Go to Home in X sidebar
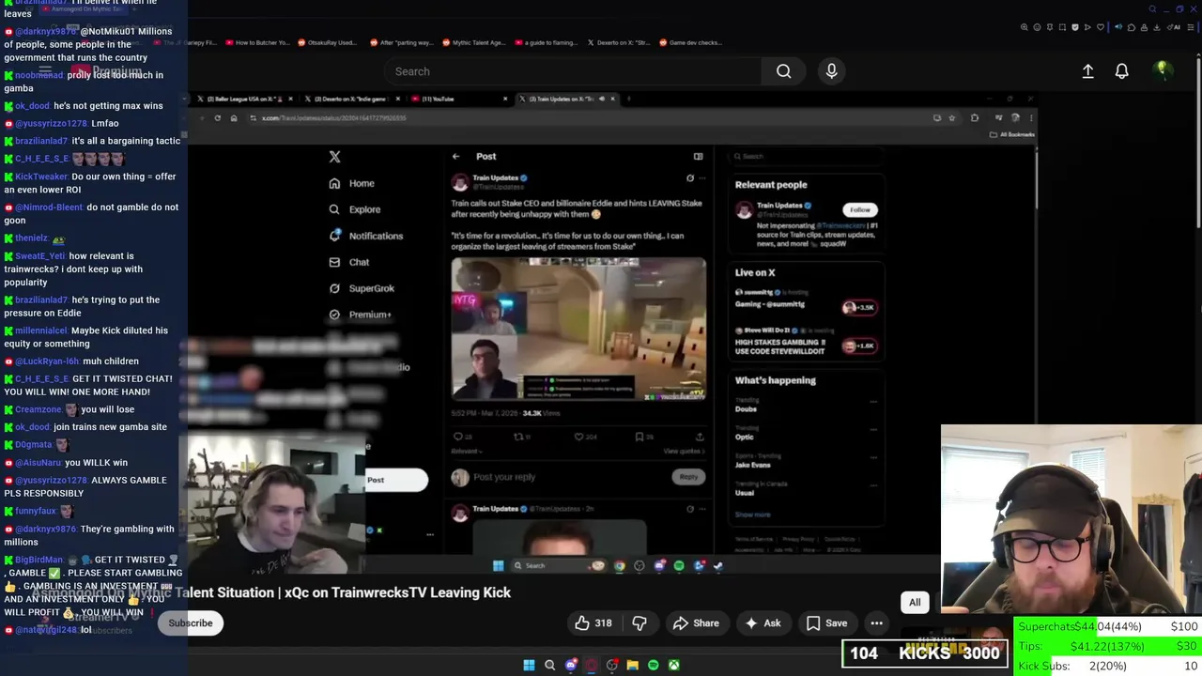The width and height of the screenshot is (1202, 676). 352,184
